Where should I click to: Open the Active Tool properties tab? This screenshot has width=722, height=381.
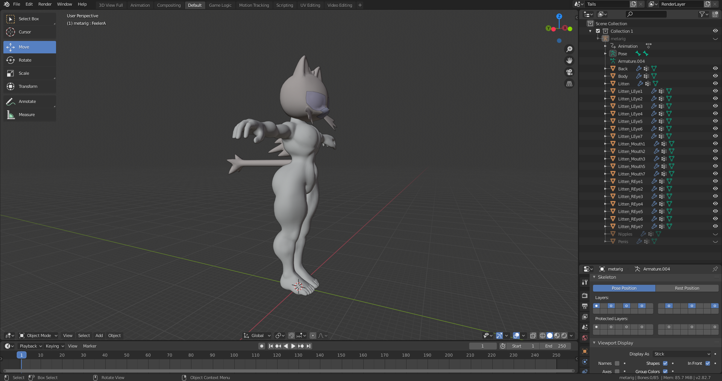pos(585,282)
